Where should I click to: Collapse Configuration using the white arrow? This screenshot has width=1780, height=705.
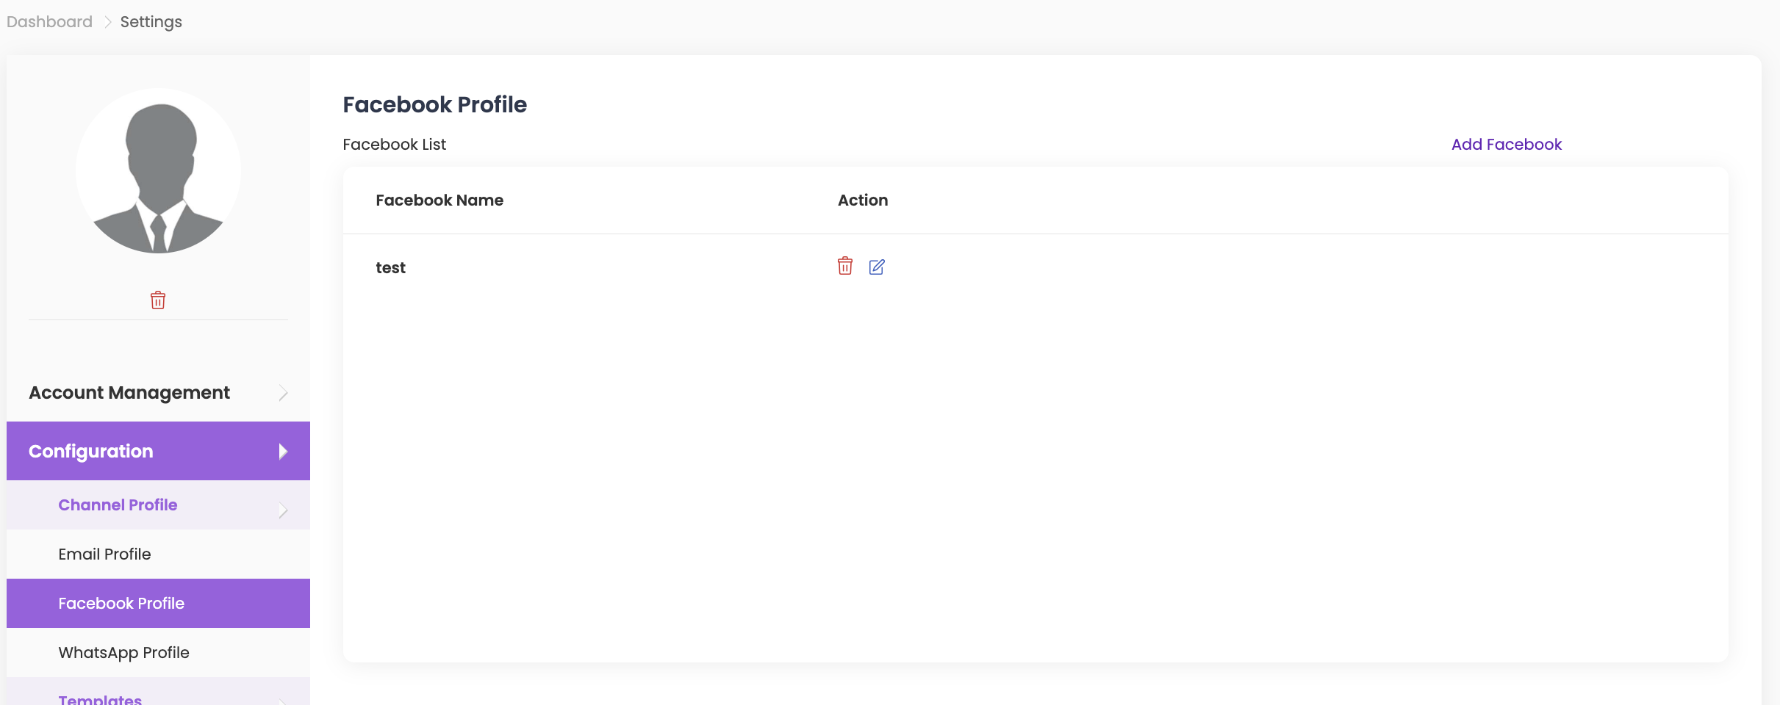(x=283, y=452)
